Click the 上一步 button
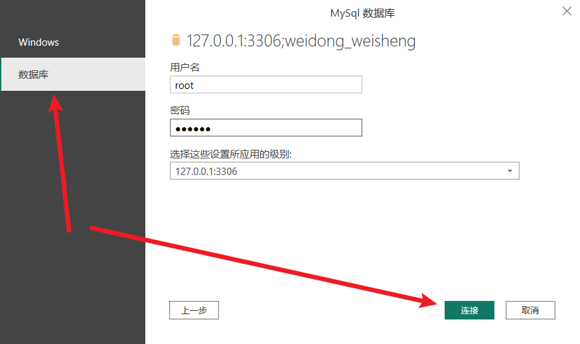This screenshot has height=344, width=580. tap(194, 310)
